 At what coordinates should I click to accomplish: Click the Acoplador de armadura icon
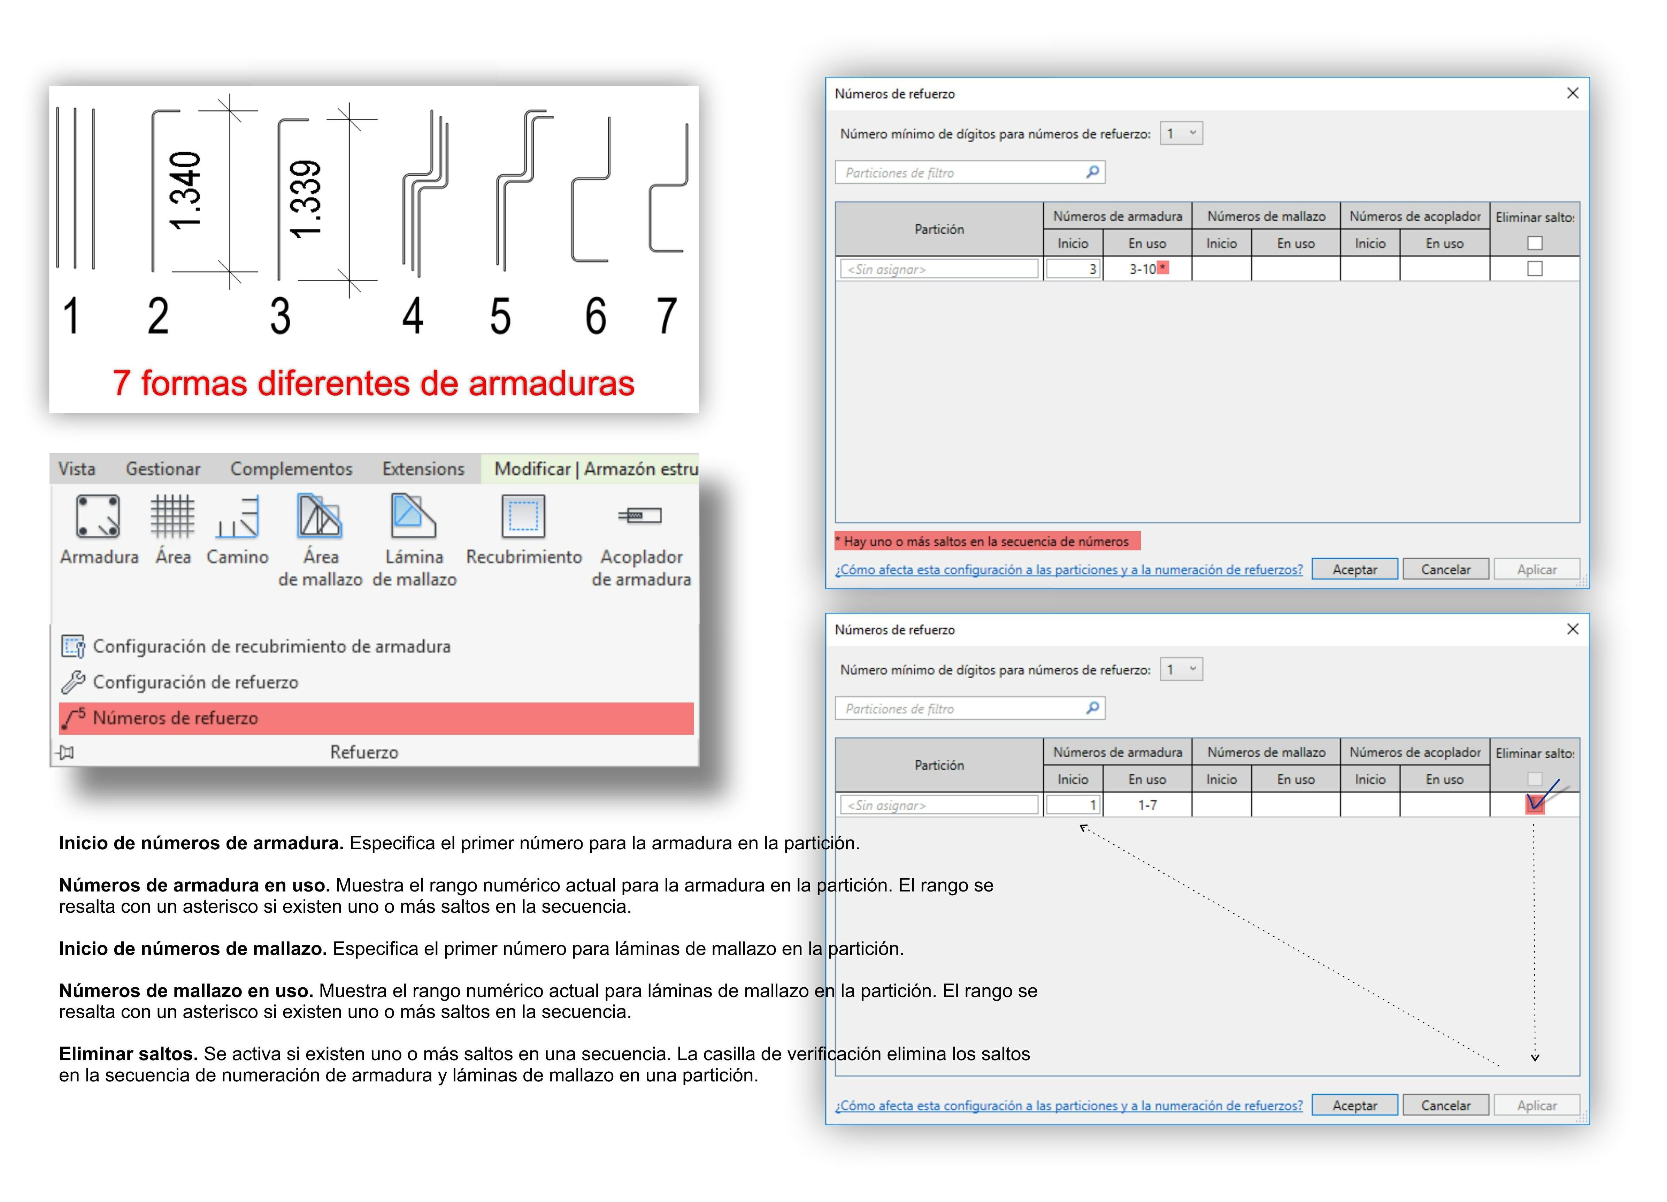[640, 516]
